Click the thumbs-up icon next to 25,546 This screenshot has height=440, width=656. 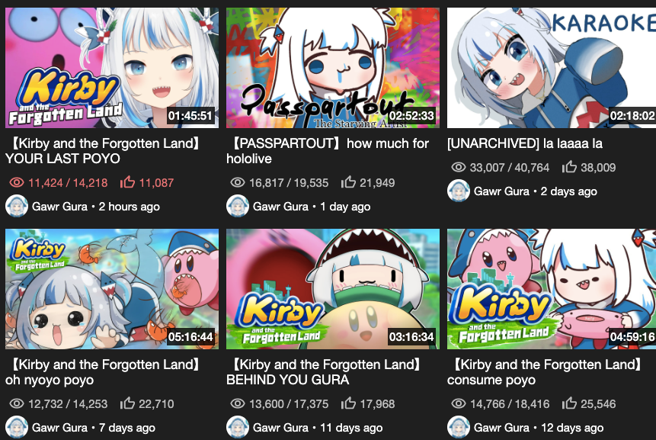(x=569, y=403)
